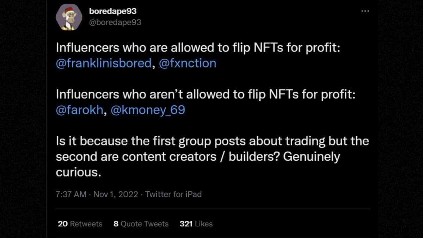Open @kmoney_69's profile
423x238 pixels.
(x=148, y=110)
